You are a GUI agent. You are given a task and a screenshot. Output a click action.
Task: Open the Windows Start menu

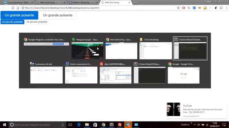coord(4,125)
